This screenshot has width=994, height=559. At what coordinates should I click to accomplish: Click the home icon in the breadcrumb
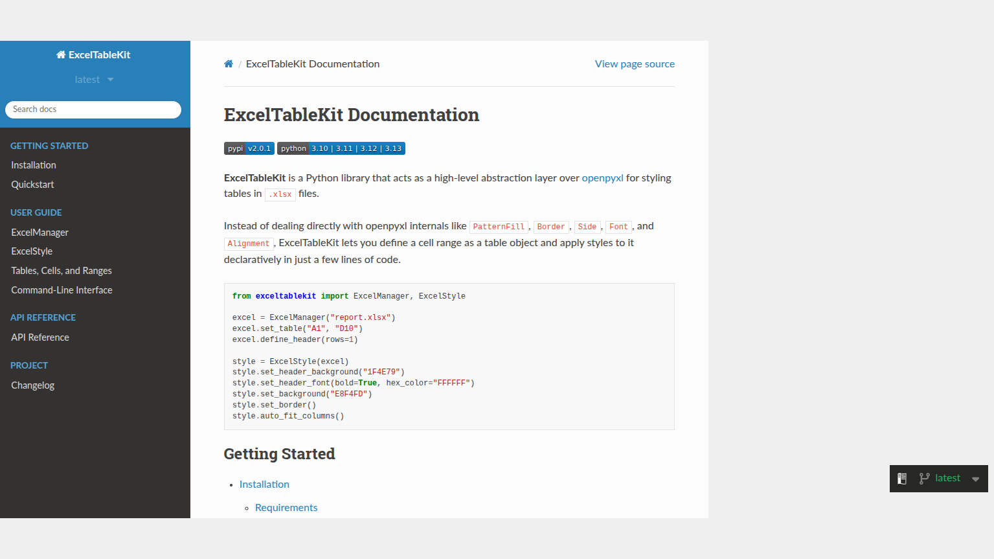coord(229,64)
